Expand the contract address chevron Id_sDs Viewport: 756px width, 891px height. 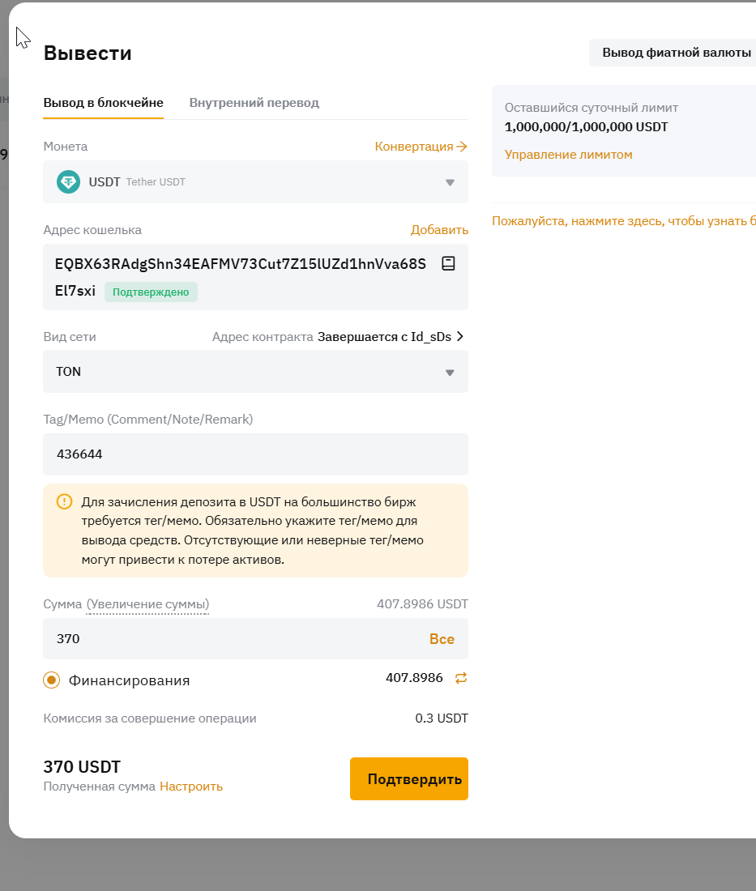point(460,336)
